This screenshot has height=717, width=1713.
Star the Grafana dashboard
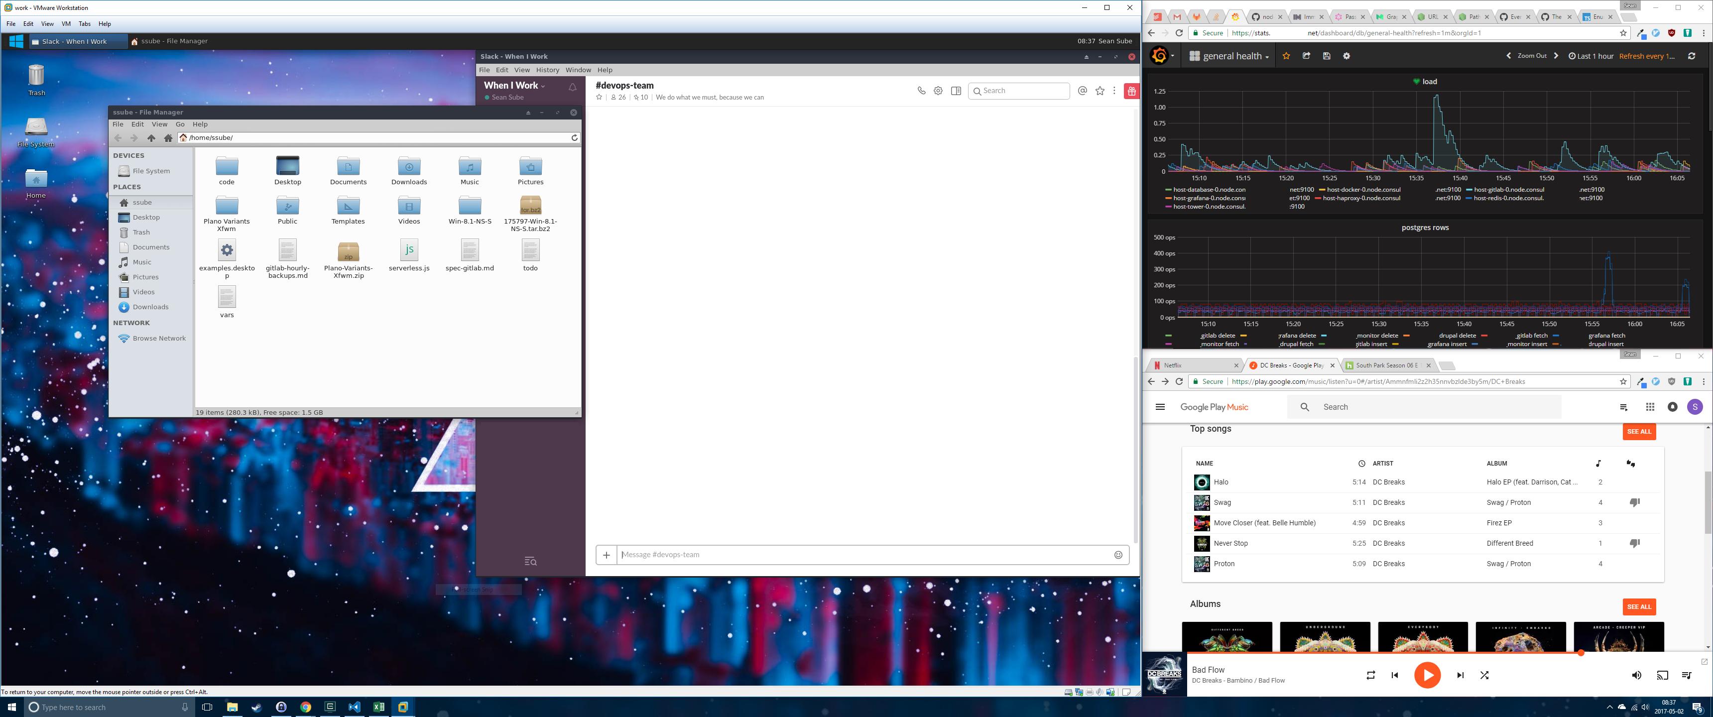click(1286, 56)
